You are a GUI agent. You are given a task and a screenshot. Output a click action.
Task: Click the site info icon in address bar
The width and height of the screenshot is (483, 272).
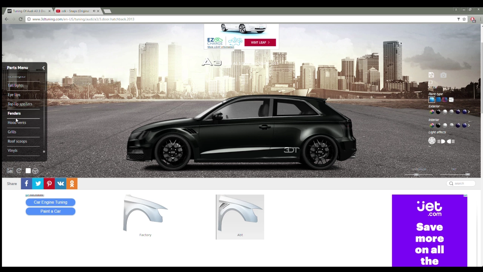(28, 19)
